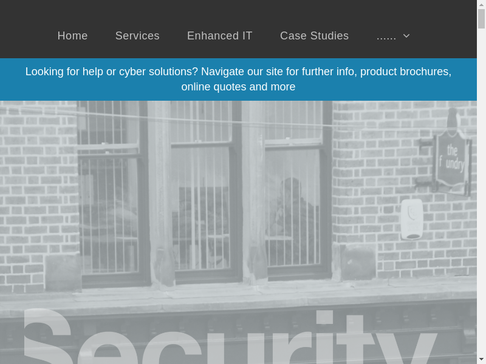
Task: Click the chevron arrow beside the dots
Action: point(406,36)
